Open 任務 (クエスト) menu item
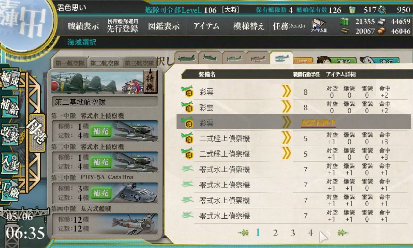Screen dimensions: 413x248 click(289, 26)
